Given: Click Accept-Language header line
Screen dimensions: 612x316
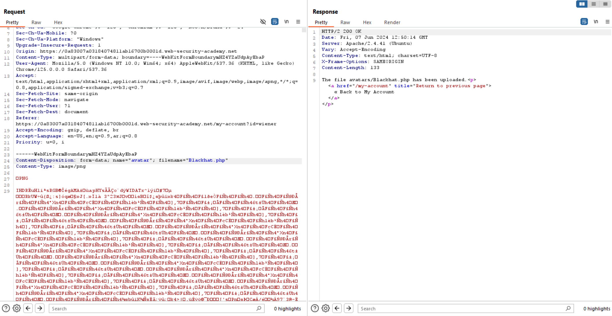Looking at the screenshot, I should 77,136.
